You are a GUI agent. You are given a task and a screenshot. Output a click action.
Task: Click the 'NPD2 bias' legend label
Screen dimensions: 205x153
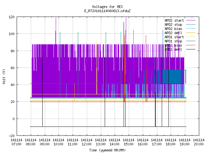(173, 29)
